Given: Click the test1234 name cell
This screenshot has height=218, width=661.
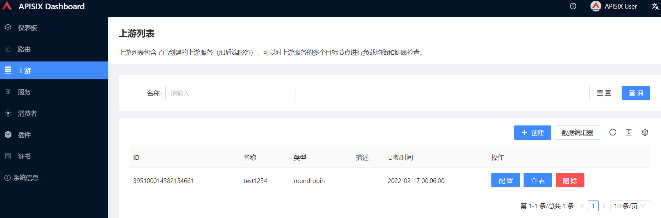Looking at the screenshot, I should 255,181.
